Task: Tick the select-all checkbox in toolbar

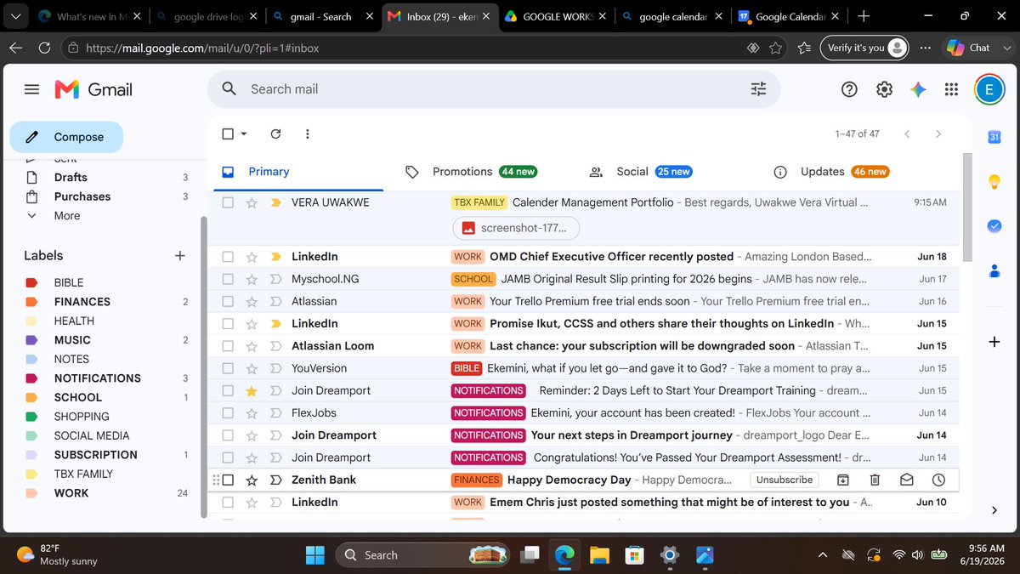Action: pyautogui.click(x=228, y=134)
